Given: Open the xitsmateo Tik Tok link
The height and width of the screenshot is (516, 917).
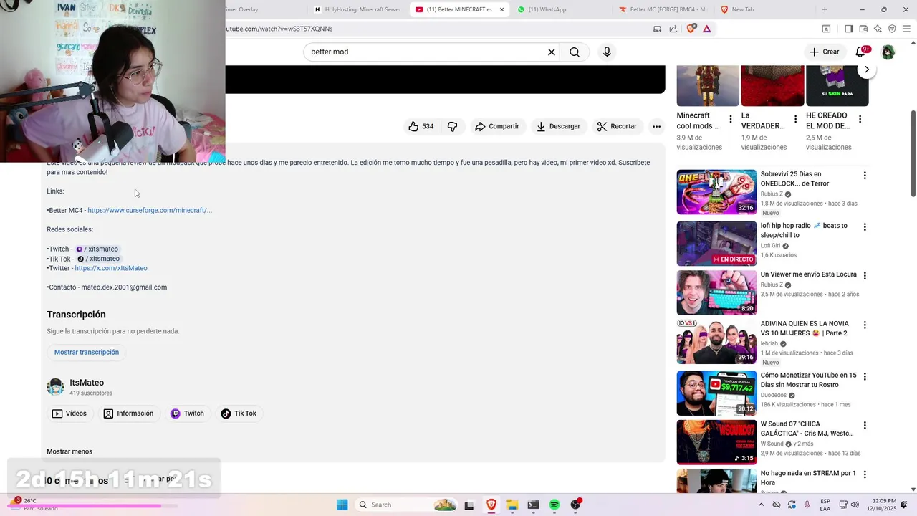Looking at the screenshot, I should [99, 259].
